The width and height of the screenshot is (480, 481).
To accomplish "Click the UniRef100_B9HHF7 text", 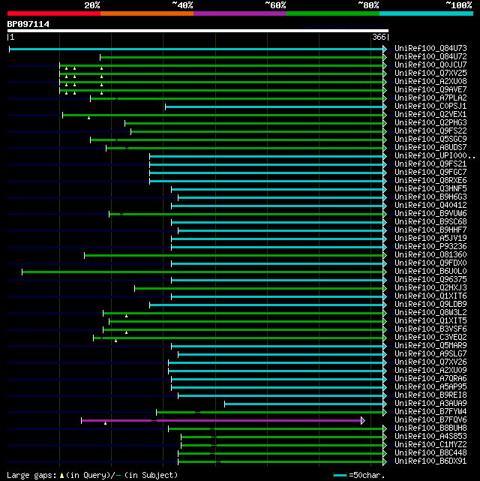I will (x=430, y=230).
